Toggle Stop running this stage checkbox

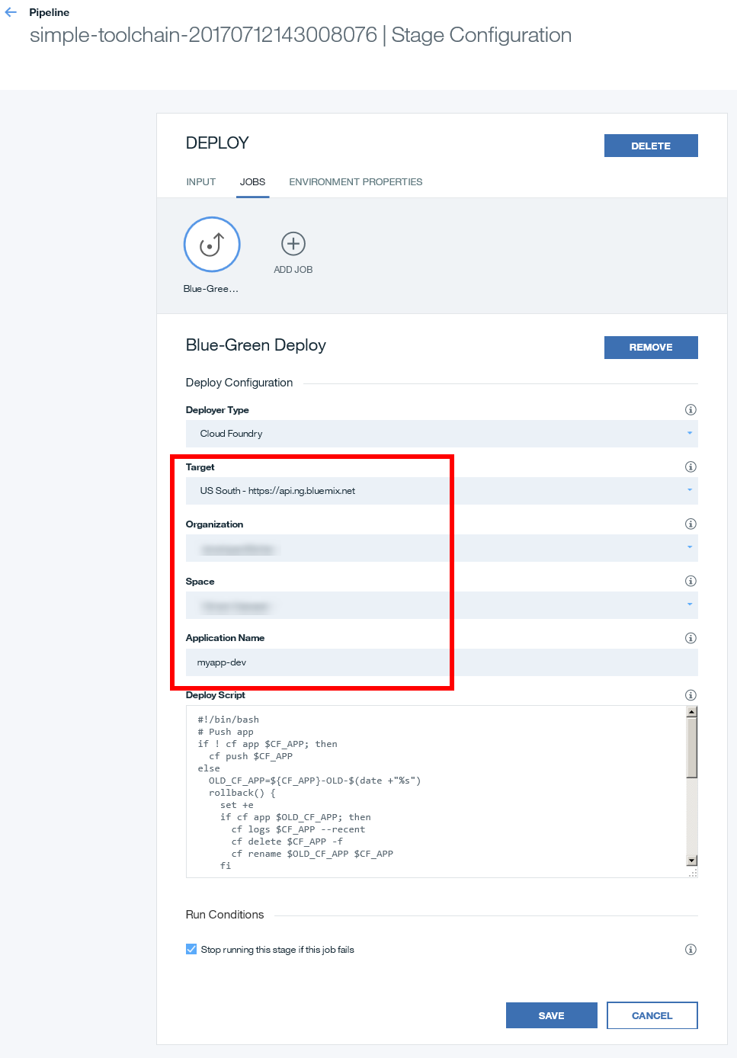click(191, 949)
